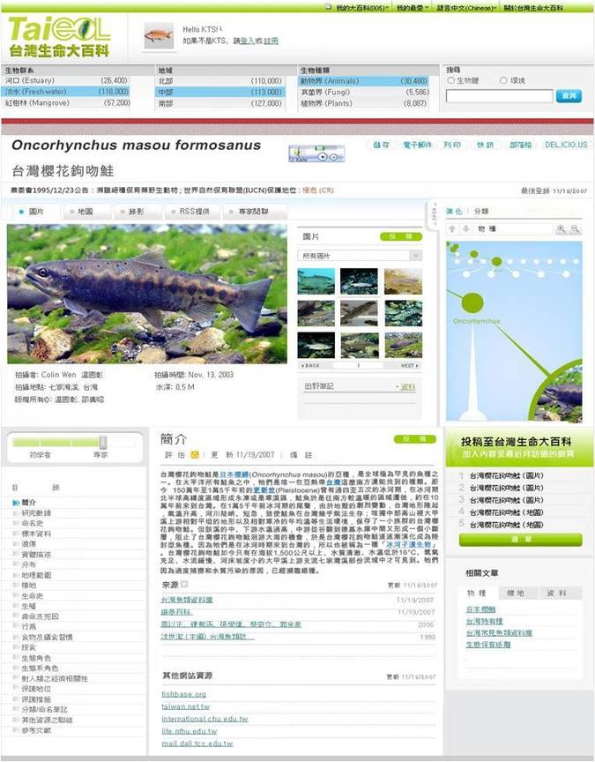Click the small icon next to 來源
The height and width of the screenshot is (762, 595).
[184, 584]
